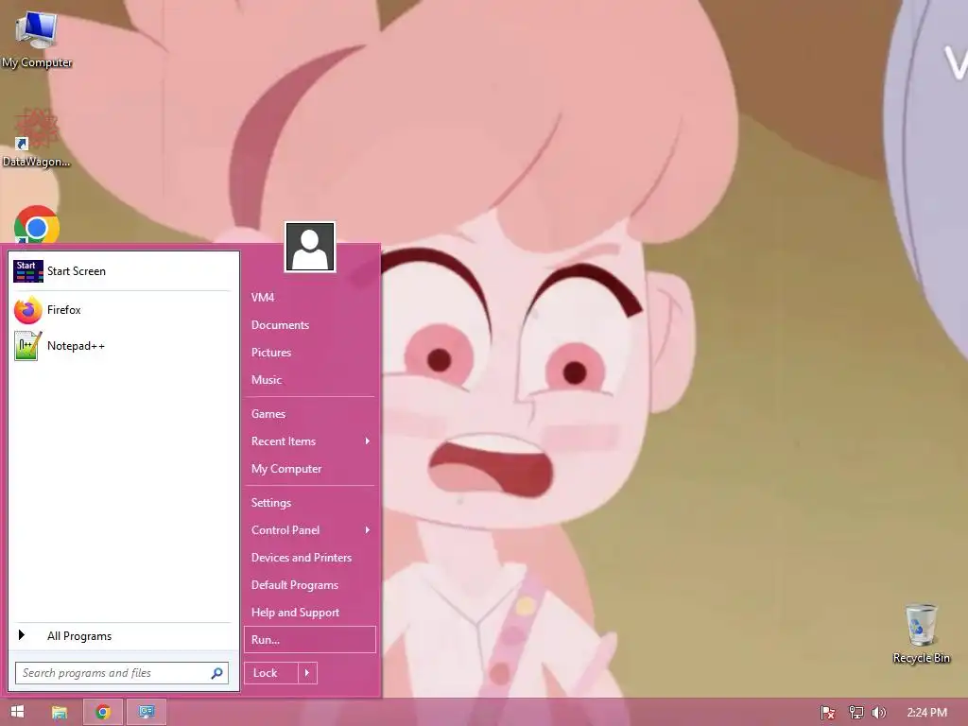Open the Run... dialog
The height and width of the screenshot is (726, 968).
coord(310,640)
